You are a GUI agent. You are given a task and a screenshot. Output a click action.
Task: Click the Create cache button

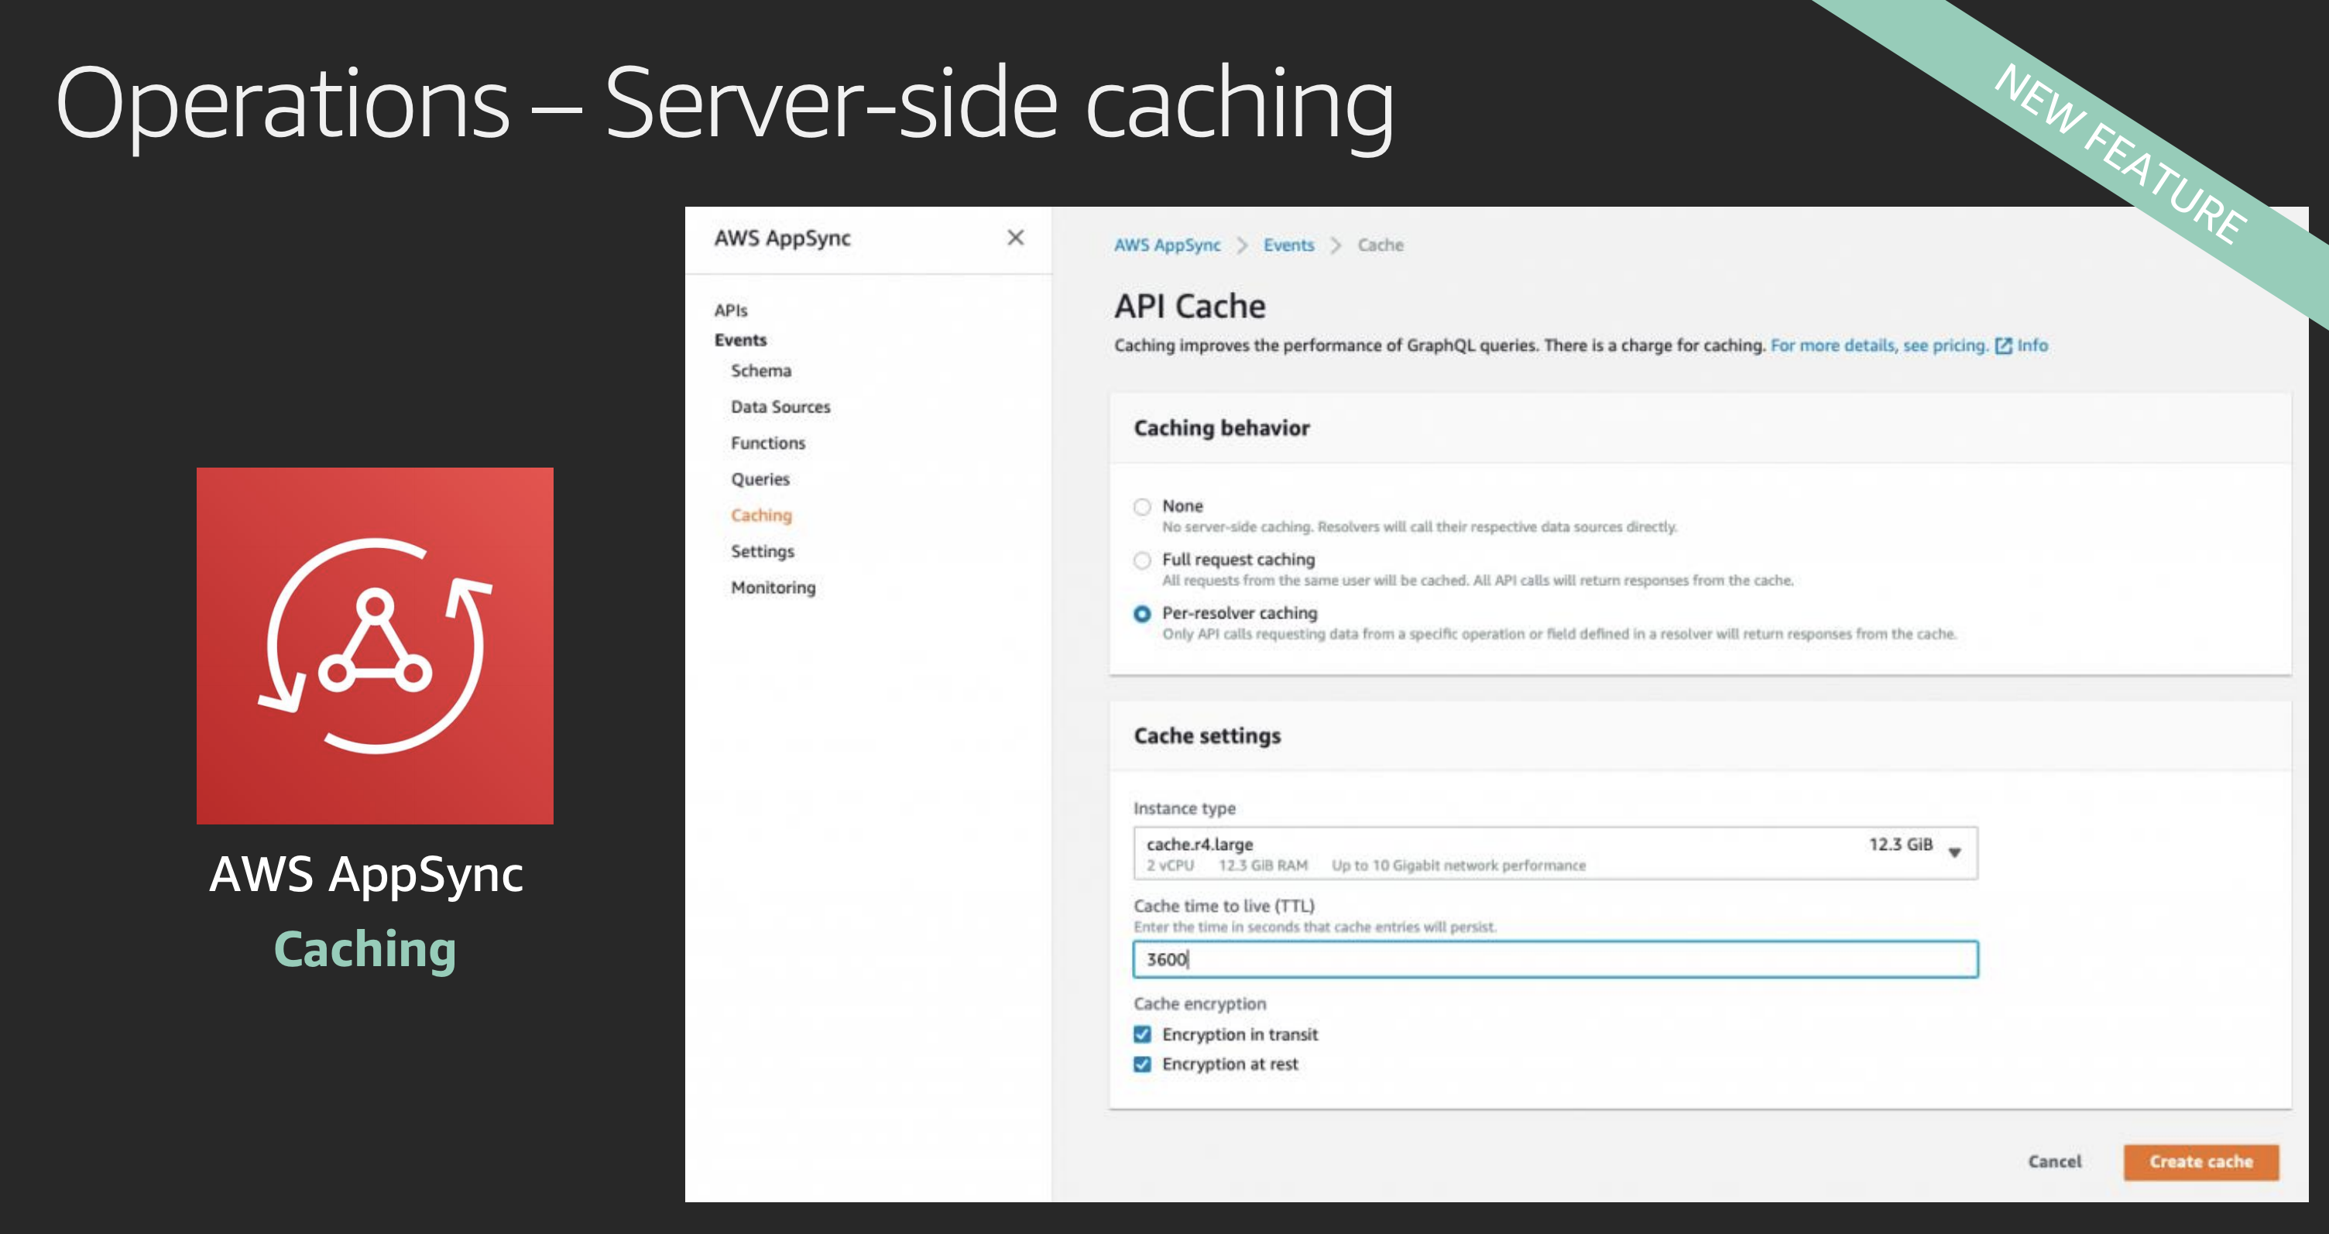pyautogui.click(x=2200, y=1162)
